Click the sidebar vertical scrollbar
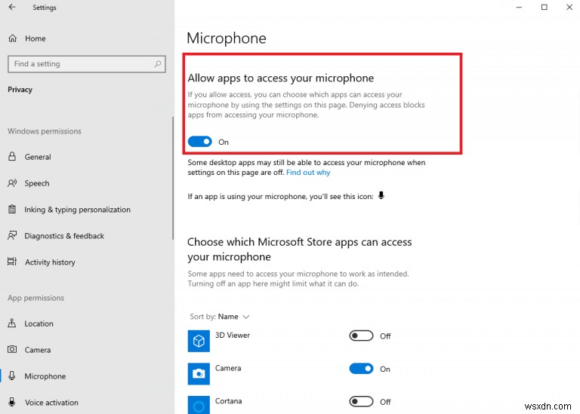Viewport: 580px width, 414px height. coord(173,178)
